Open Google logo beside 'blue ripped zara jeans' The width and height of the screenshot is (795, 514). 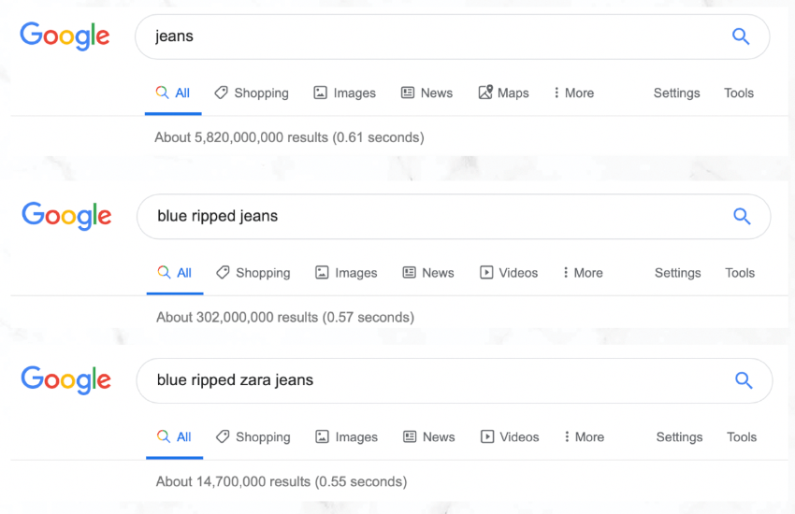pos(65,379)
